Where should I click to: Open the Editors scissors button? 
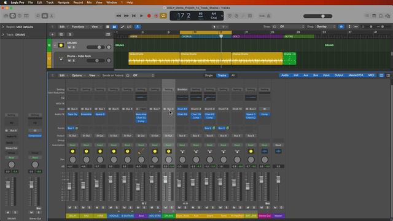click(x=52, y=16)
